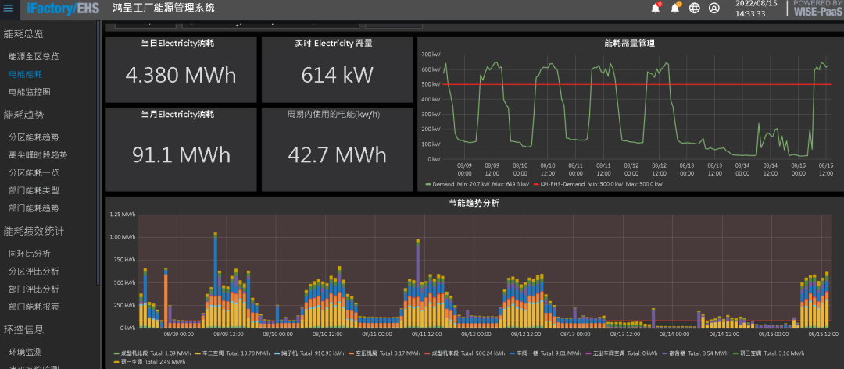Expand the 能耗趋势 sidebar section
This screenshot has width=844, height=369.
pos(24,115)
